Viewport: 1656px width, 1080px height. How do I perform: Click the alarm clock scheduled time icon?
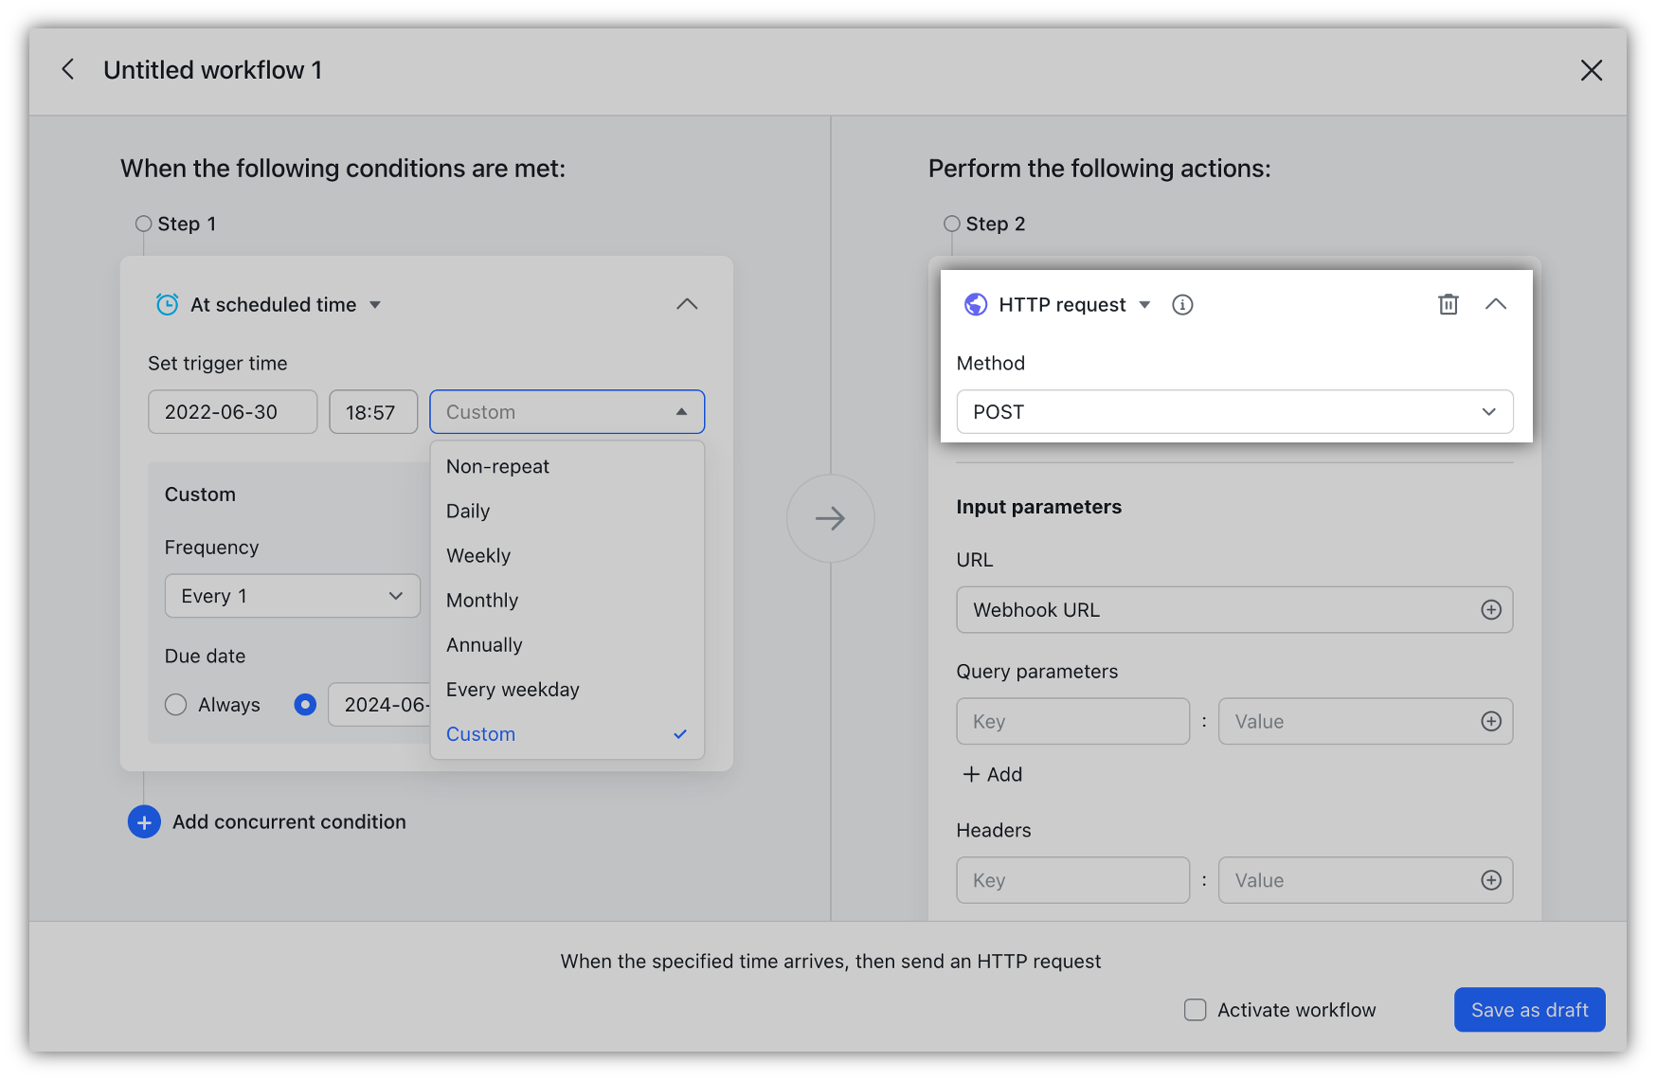coord(167,304)
